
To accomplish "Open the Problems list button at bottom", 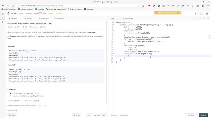I will click(12, 115).
